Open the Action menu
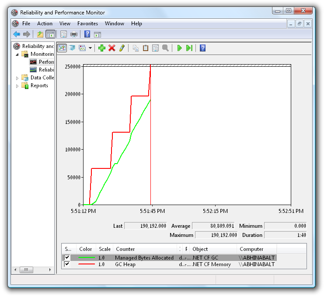 (45, 24)
